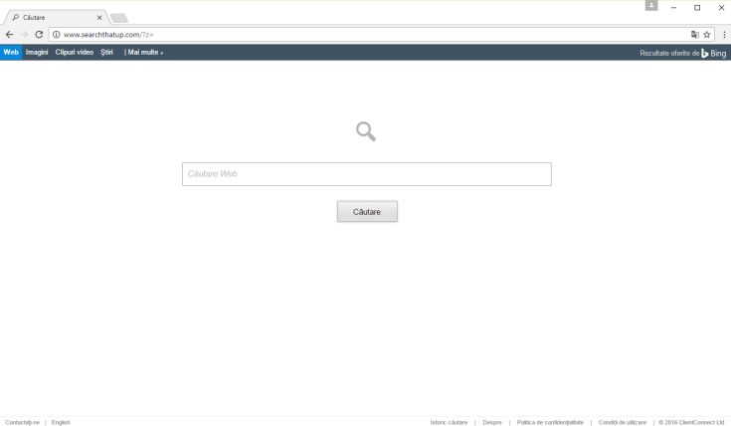Minimize the browser window
This screenshot has height=426, width=731.
(x=673, y=8)
